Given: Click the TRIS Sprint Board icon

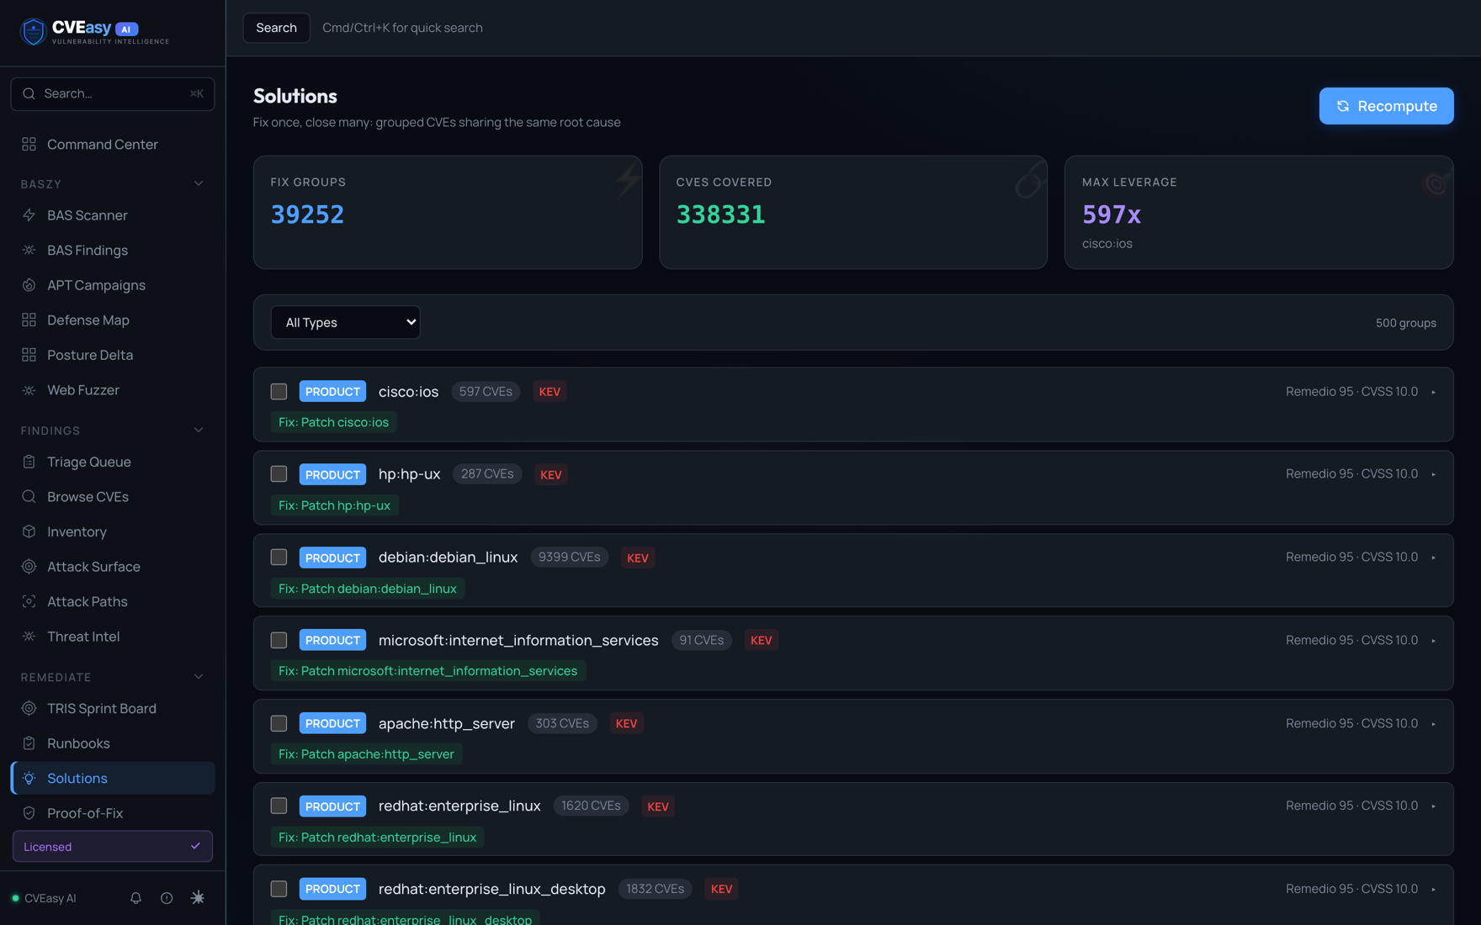Looking at the screenshot, I should click(x=29, y=708).
